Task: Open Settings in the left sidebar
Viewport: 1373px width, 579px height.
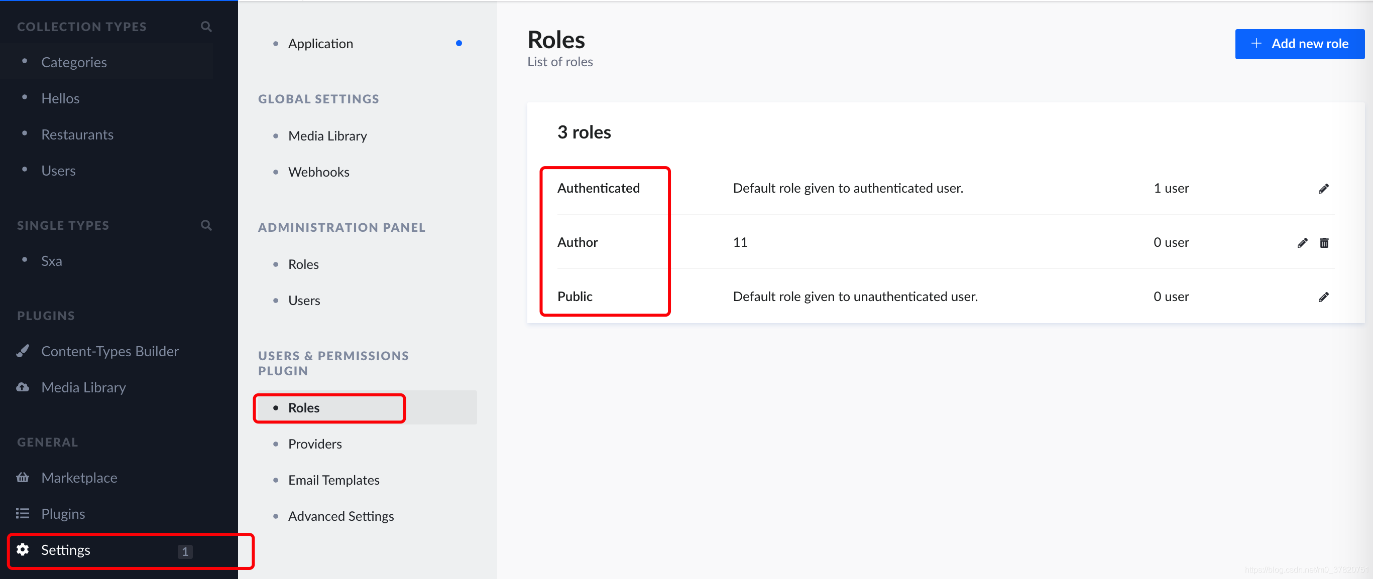Action: click(66, 550)
